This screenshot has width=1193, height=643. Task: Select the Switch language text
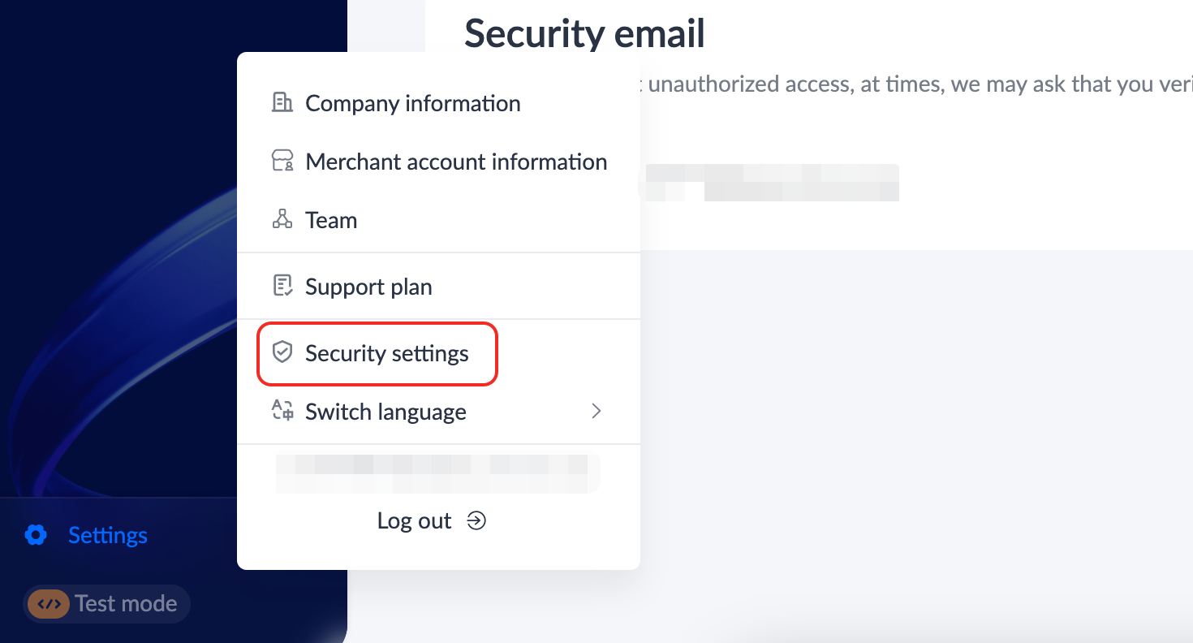coord(385,412)
